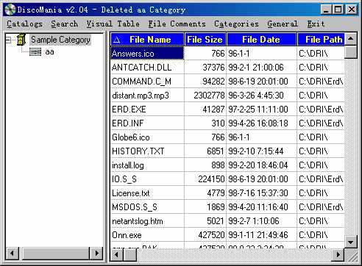
Task: Sort by the File Size column header
Action: (x=205, y=40)
